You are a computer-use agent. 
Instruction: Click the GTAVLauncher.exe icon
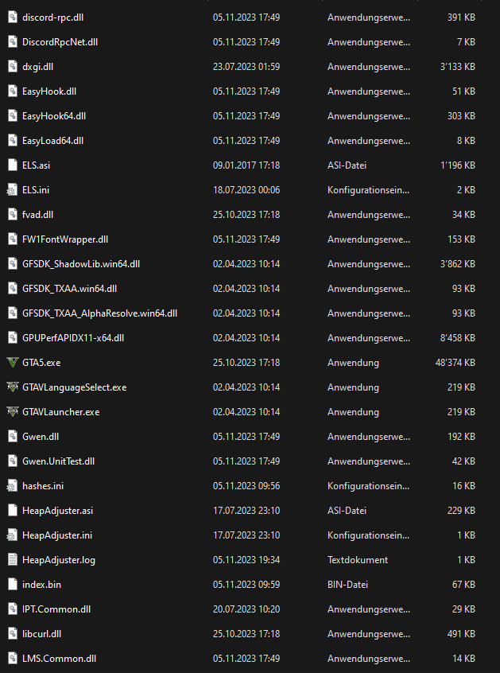pyautogui.click(x=13, y=412)
